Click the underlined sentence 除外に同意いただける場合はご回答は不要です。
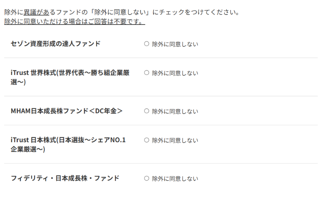This screenshot has width=325, height=197. point(75,21)
